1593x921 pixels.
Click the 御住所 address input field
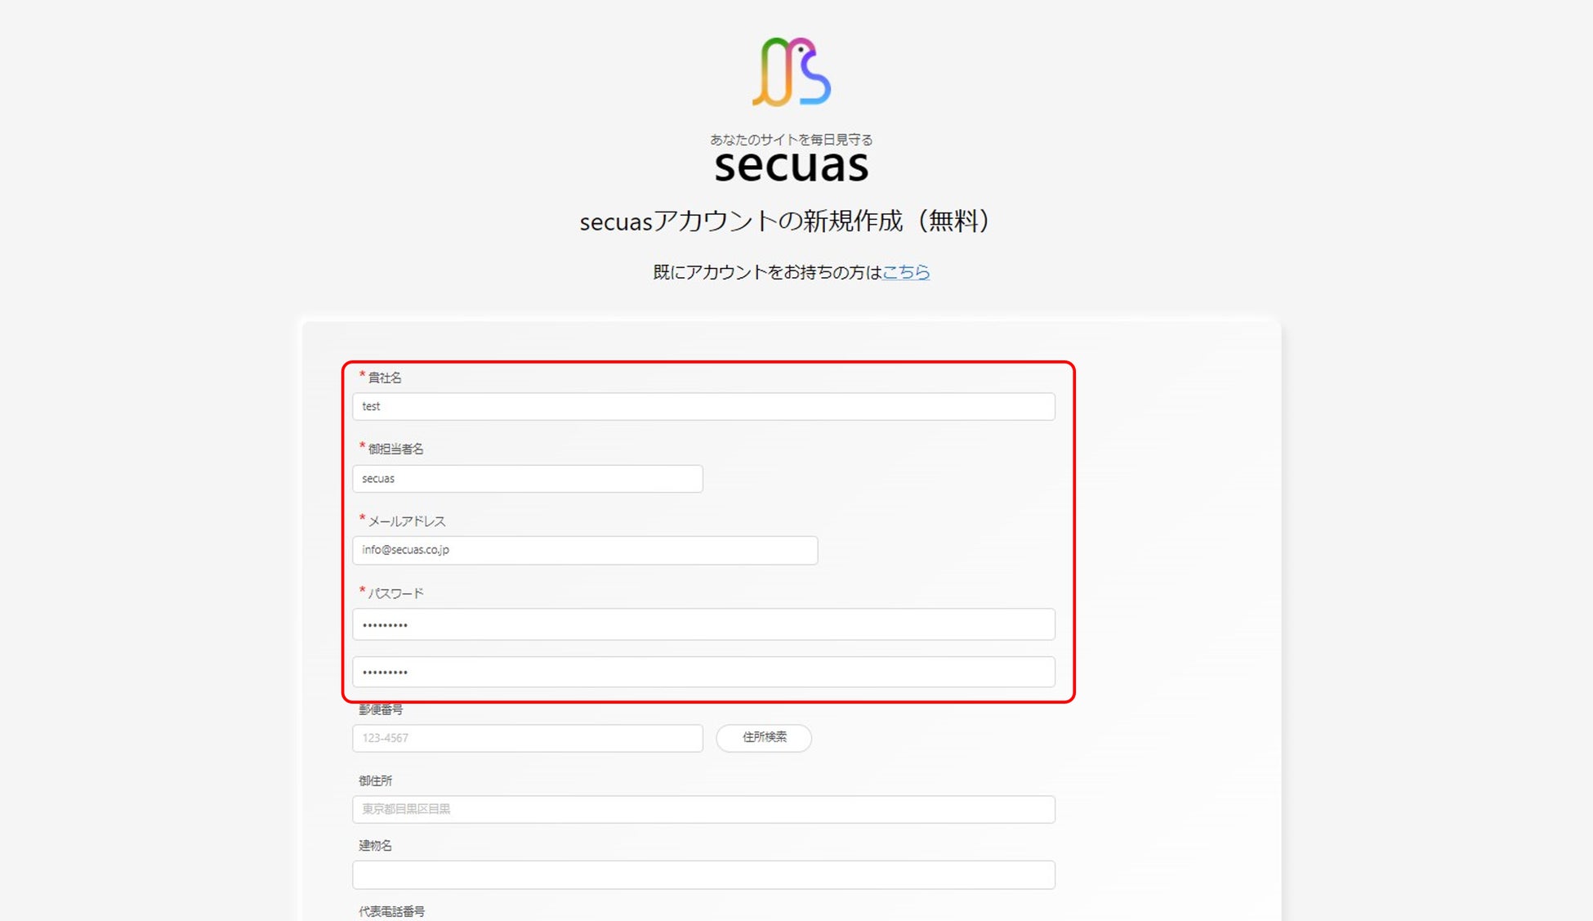(703, 809)
